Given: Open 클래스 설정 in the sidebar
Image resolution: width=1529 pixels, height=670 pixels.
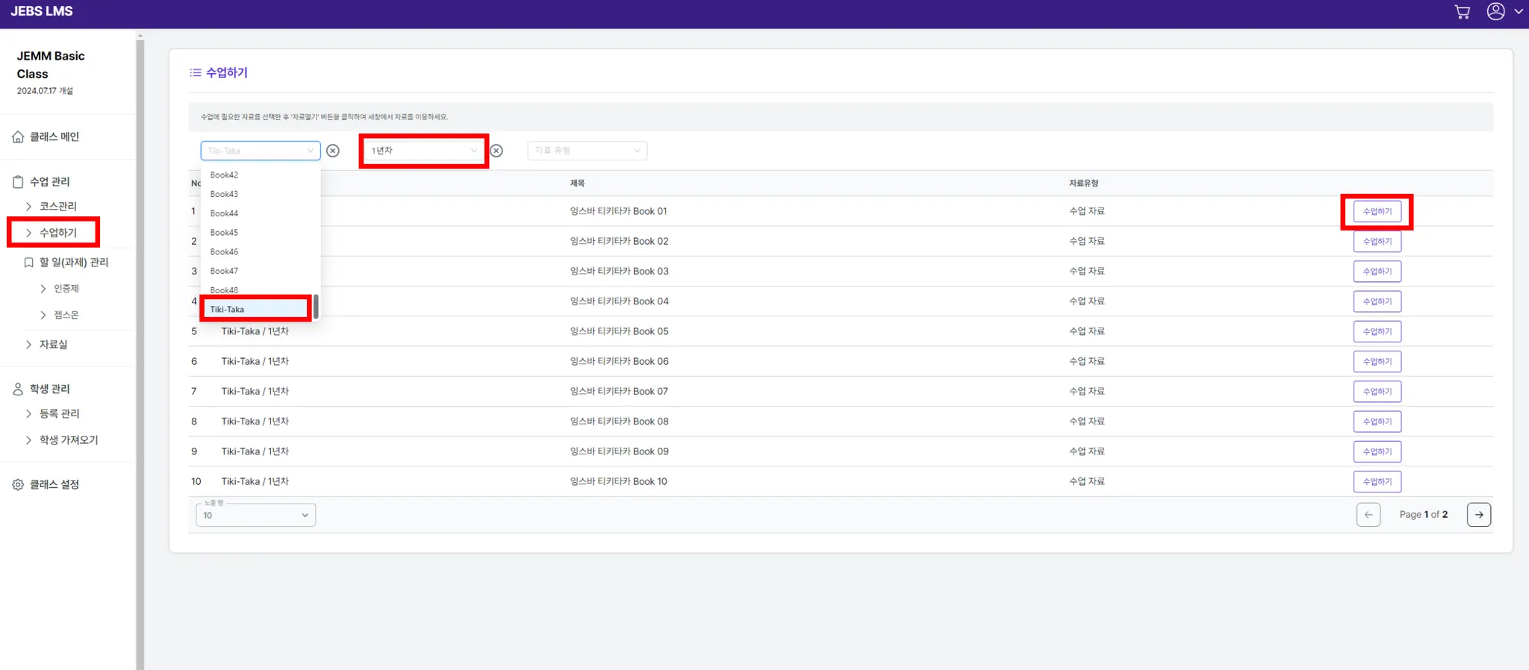Looking at the screenshot, I should 55,484.
